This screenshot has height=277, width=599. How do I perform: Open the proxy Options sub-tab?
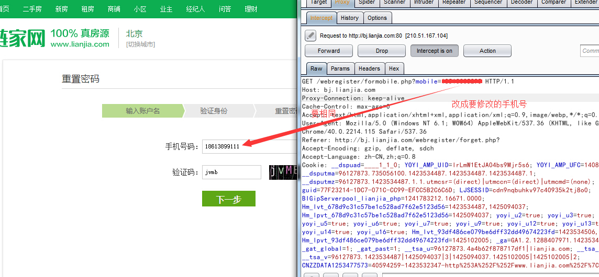[x=378, y=18]
